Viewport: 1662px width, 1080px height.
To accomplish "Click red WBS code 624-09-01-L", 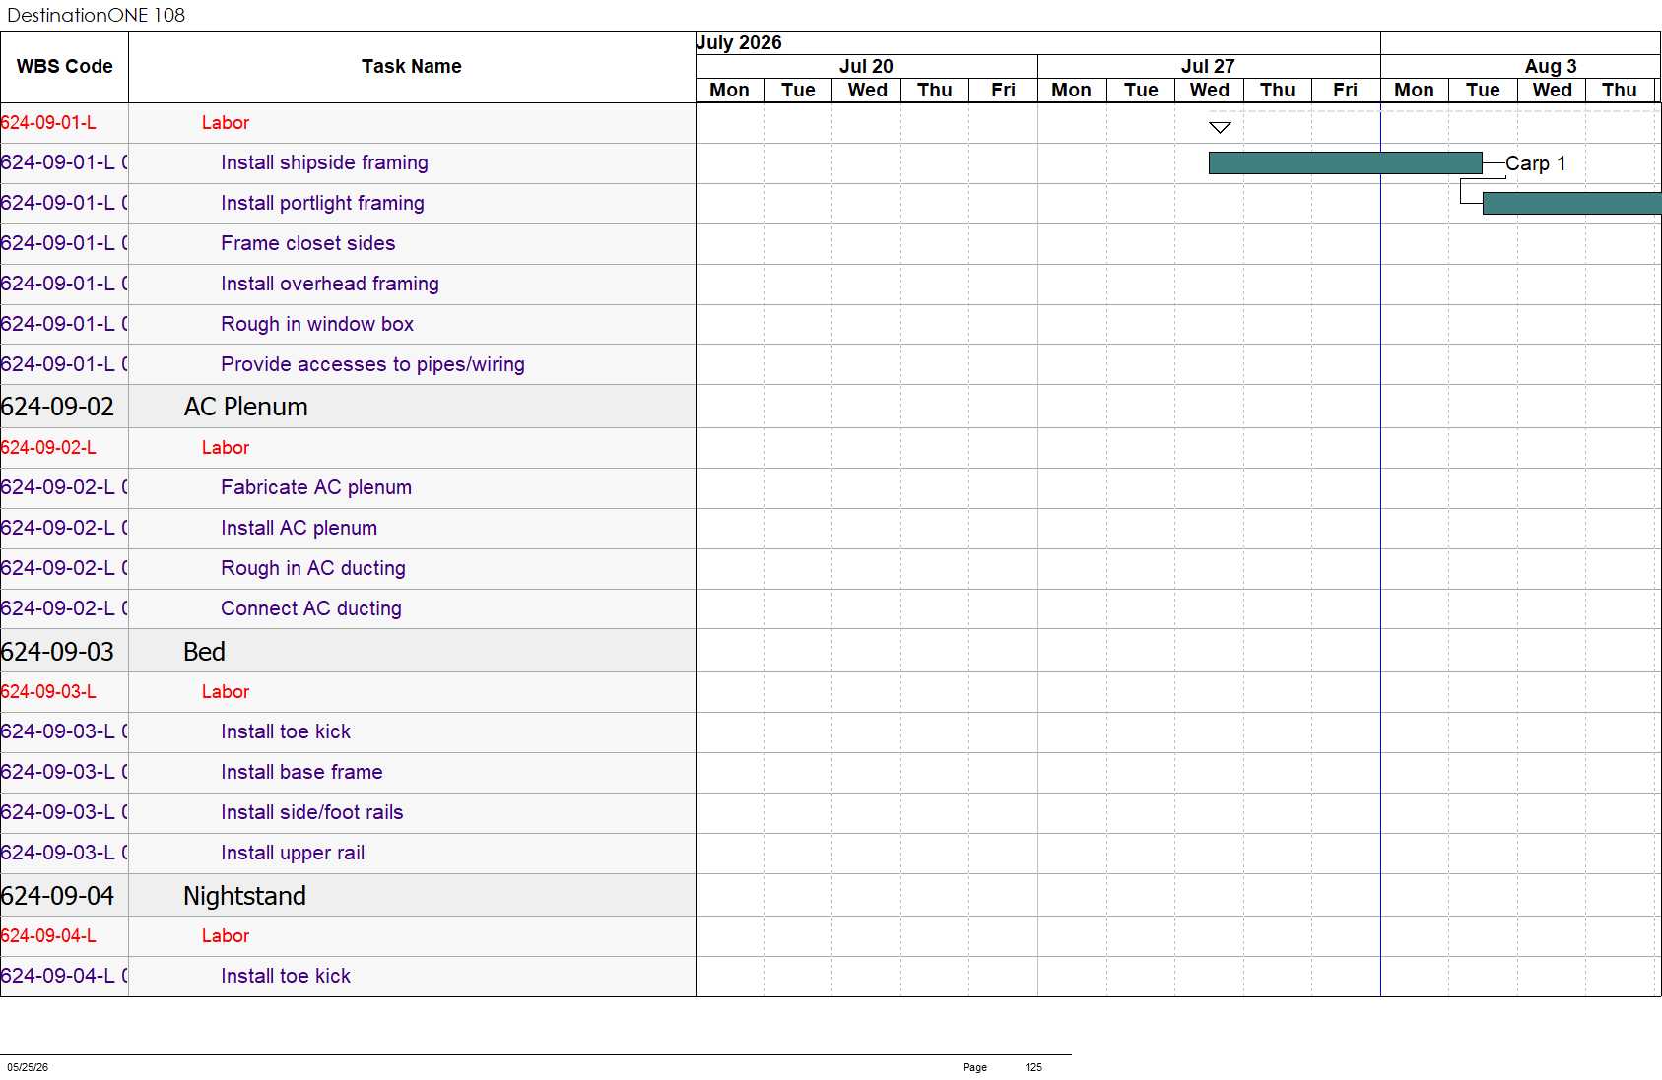I will pyautogui.click(x=48, y=123).
